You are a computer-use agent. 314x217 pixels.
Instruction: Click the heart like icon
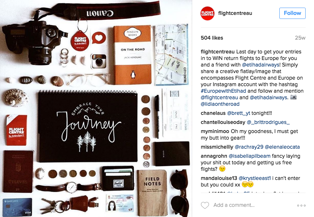tap(205, 205)
